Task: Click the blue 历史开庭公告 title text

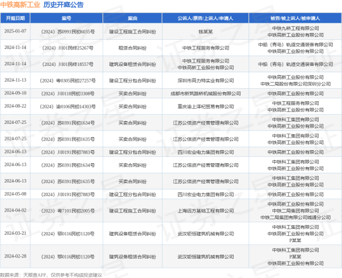Action: coord(63,5)
